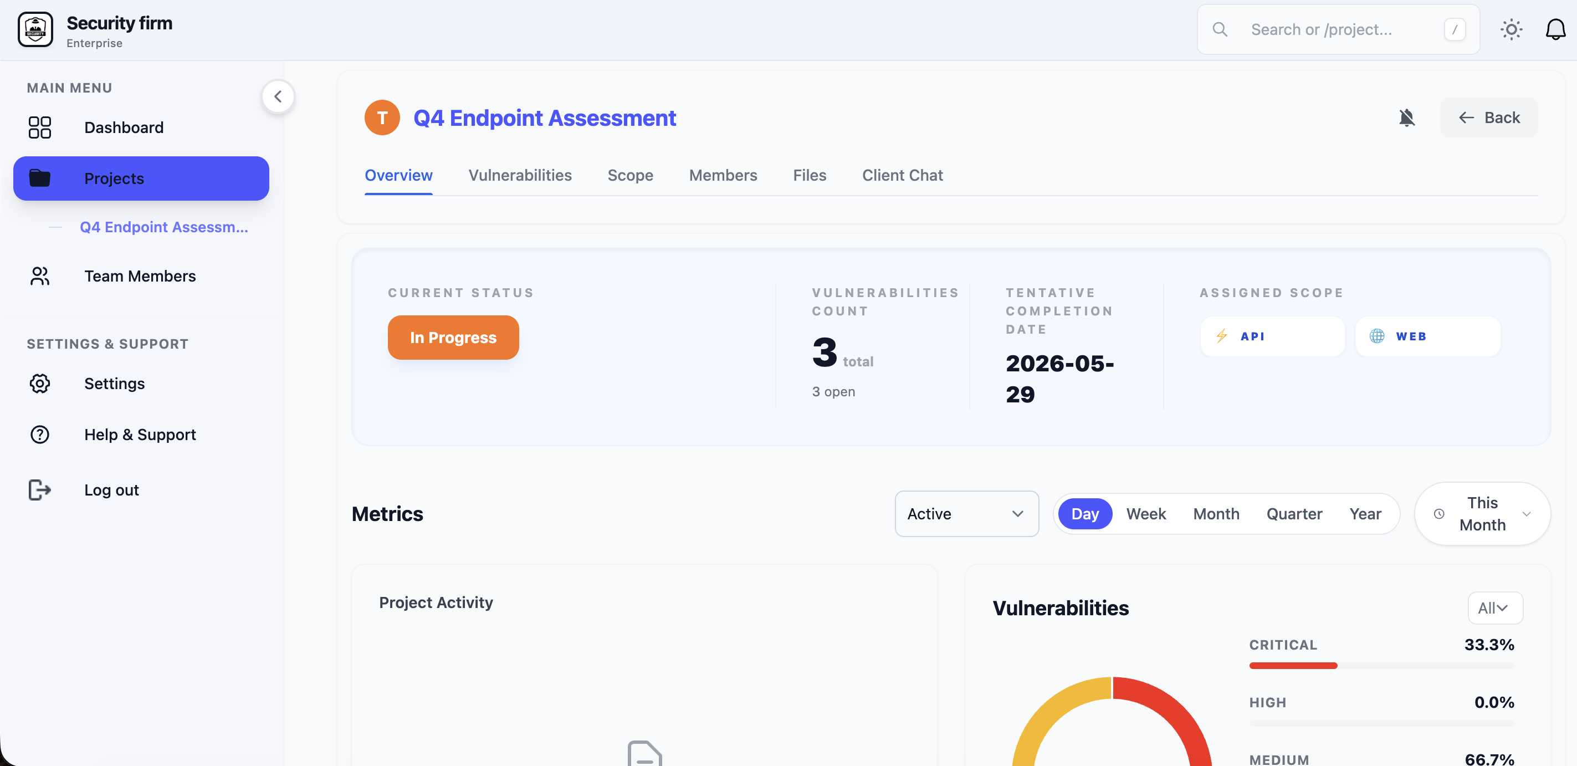
Task: Open the Dashboard menu item
Action: coord(141,127)
